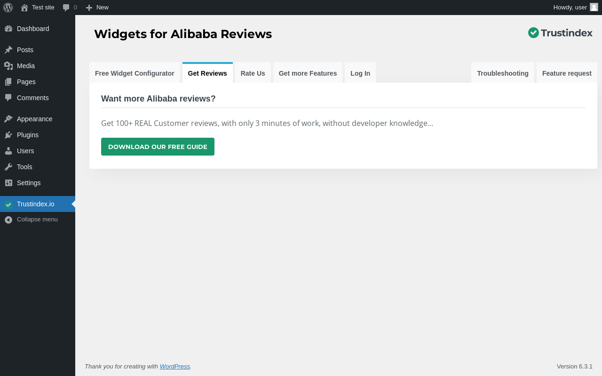
Task: Switch to Free Widget Configurator tab
Action: coord(135,73)
